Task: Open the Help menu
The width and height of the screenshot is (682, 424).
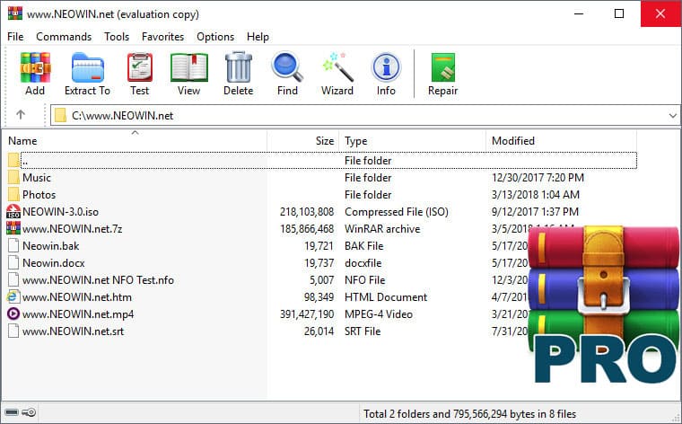Action: click(258, 37)
